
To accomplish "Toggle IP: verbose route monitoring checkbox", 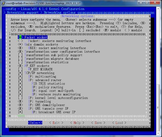I will point(20,94).
